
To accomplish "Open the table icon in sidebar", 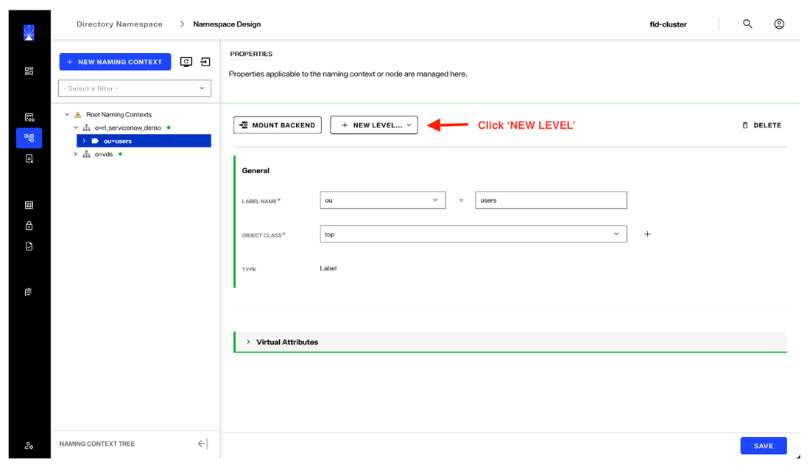I will click(x=29, y=206).
